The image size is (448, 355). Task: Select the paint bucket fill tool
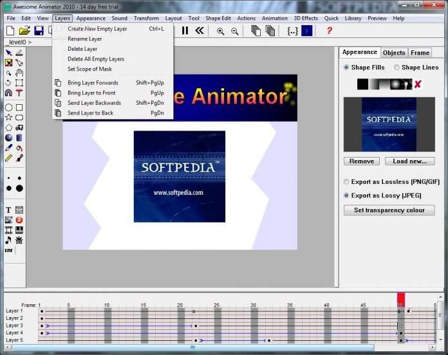point(19,148)
